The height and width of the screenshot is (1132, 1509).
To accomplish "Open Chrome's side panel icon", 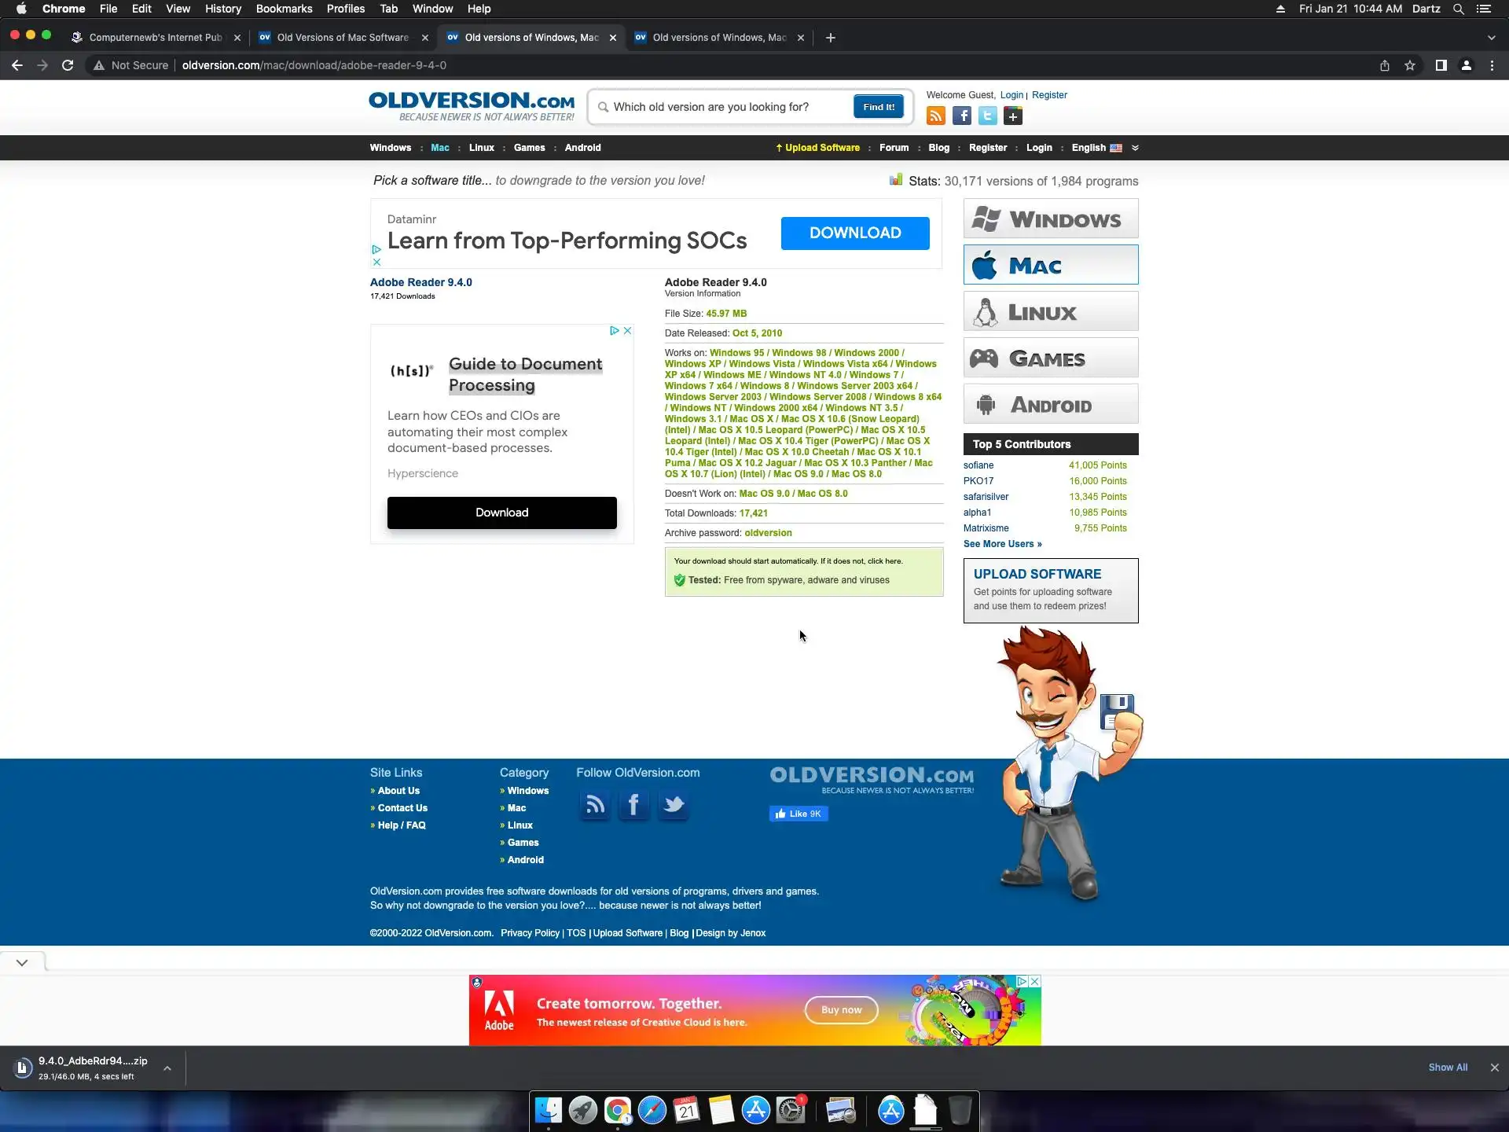I will pos(1441,65).
